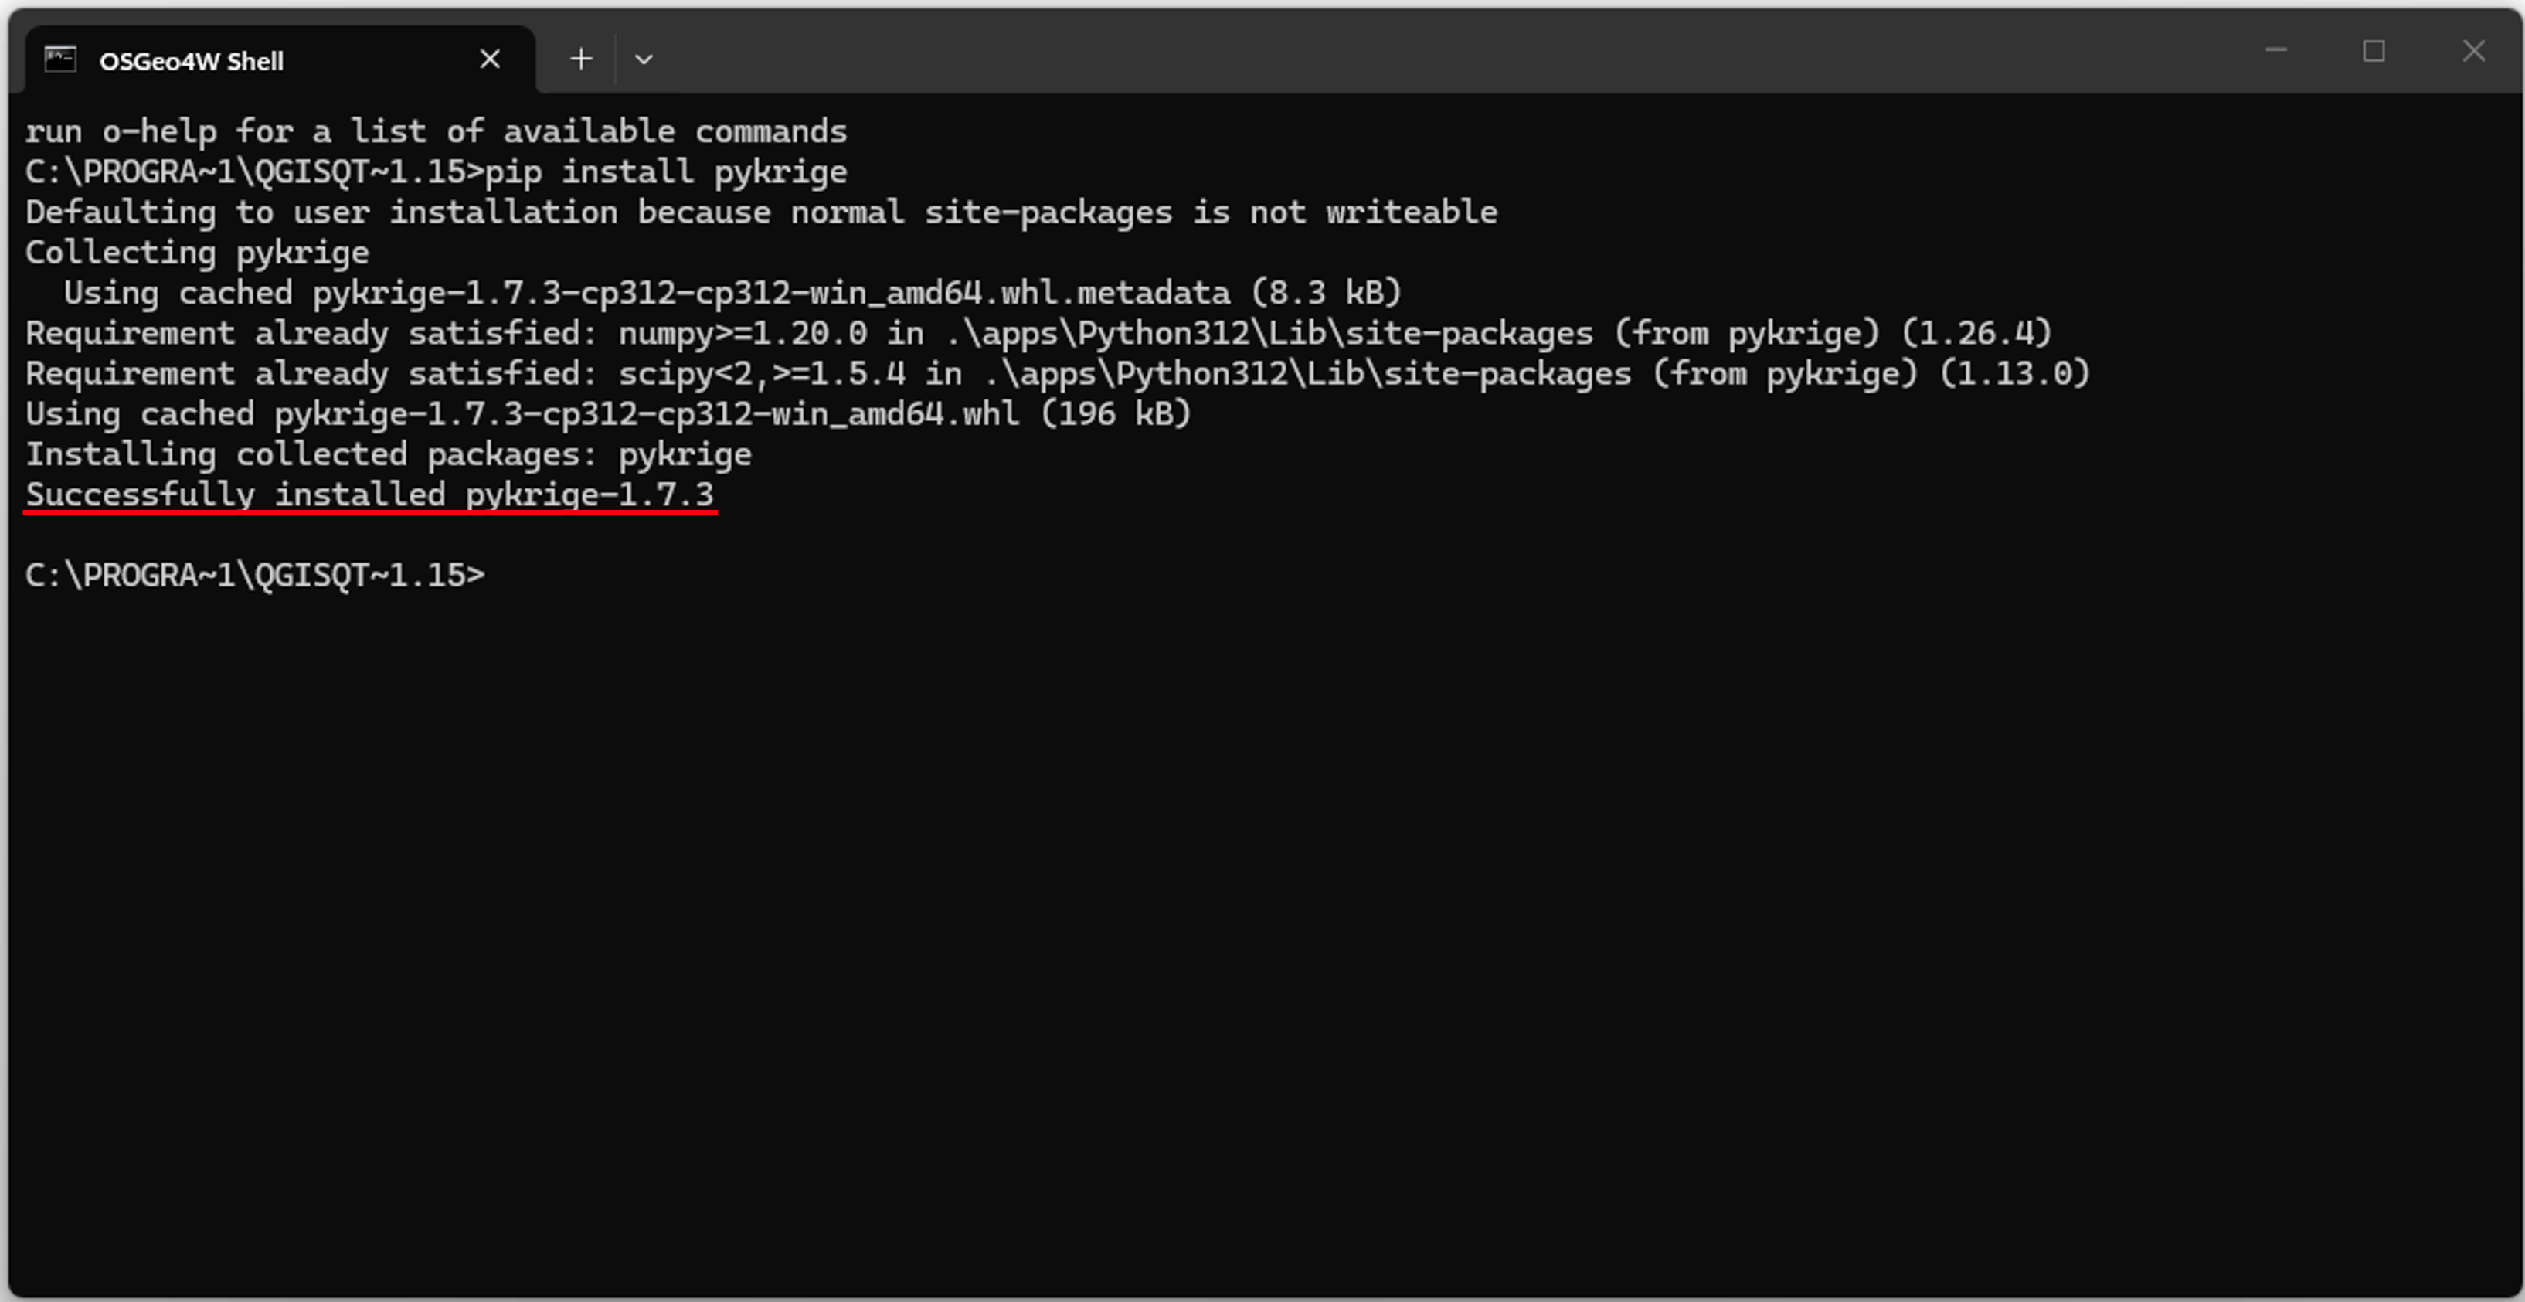Click the "Defaulting to user installation" message
The width and height of the screenshot is (2525, 1302).
tap(760, 212)
